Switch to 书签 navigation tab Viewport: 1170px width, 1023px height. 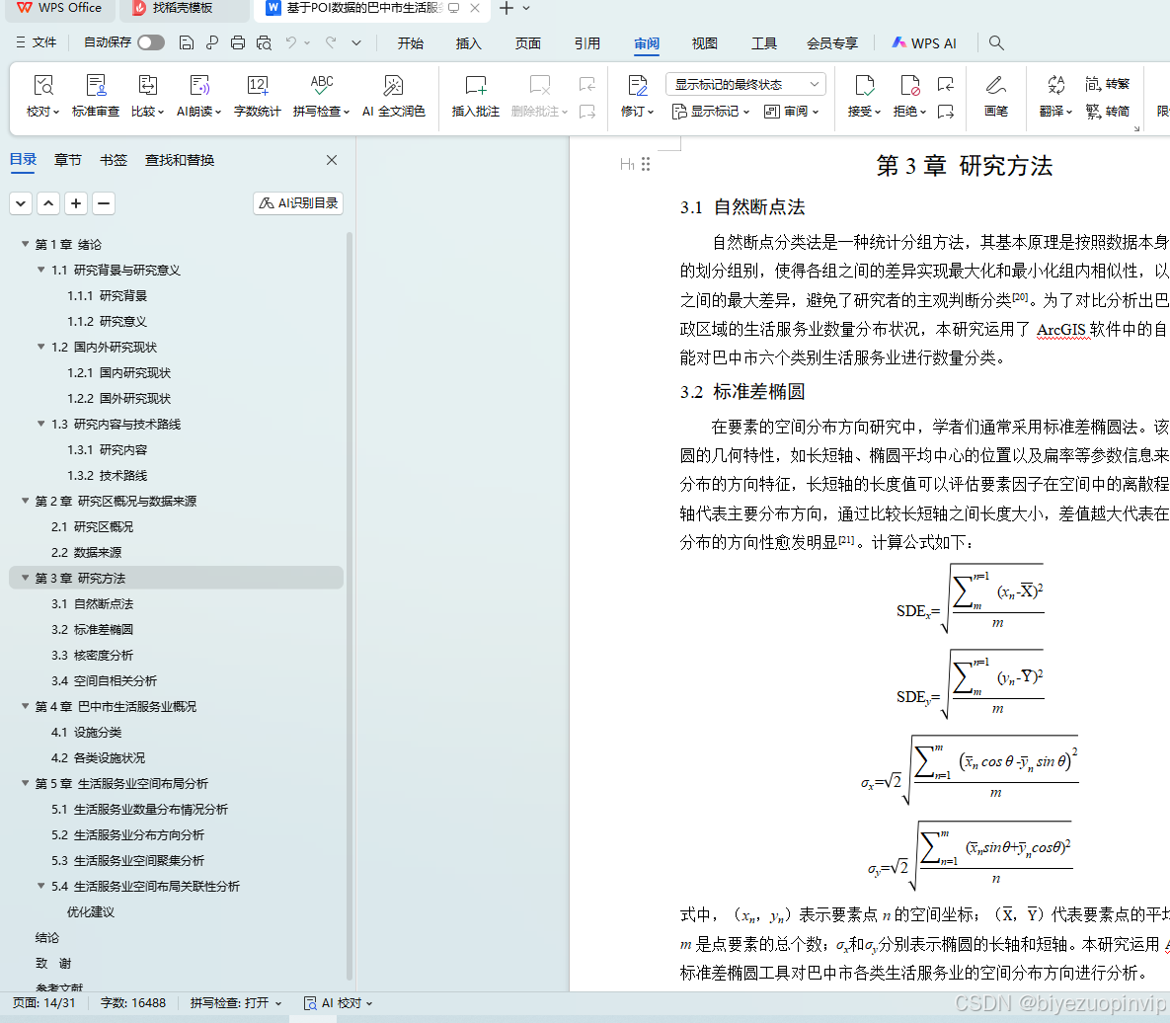[114, 160]
